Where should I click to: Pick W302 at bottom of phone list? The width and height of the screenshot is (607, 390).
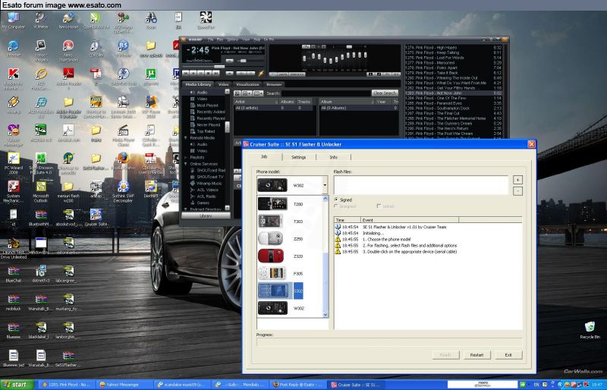pyautogui.click(x=272, y=308)
